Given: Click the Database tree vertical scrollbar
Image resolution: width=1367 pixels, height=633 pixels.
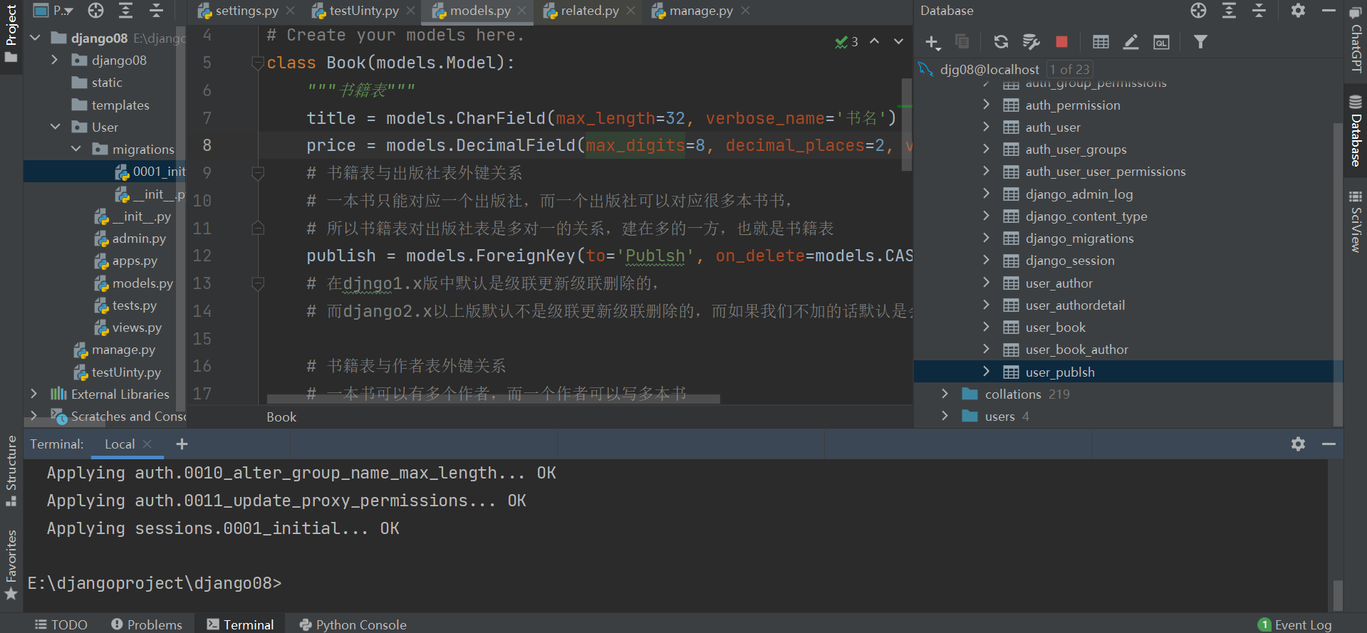Looking at the screenshot, I should coord(1337,274).
